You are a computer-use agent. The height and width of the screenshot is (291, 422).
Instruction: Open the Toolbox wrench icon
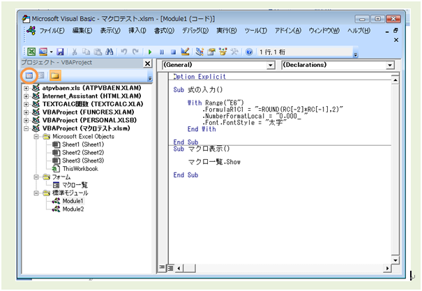coord(234,52)
